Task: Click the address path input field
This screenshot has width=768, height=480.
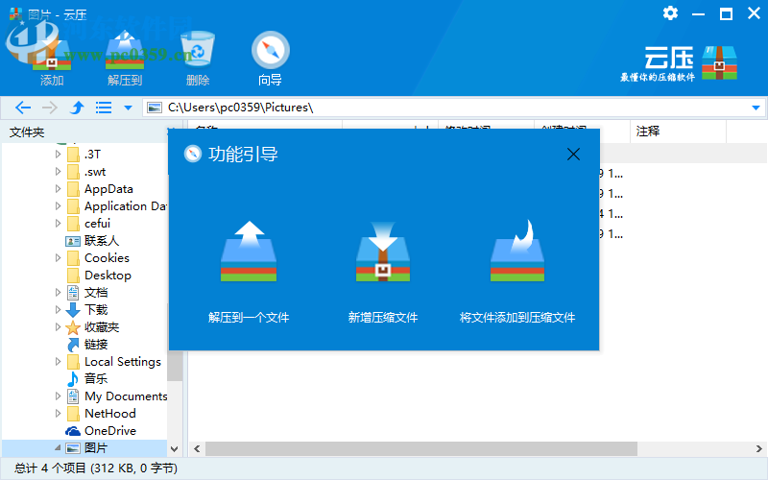Action: (453, 108)
